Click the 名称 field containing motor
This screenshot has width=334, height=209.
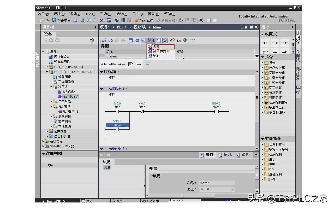[x=217, y=183]
